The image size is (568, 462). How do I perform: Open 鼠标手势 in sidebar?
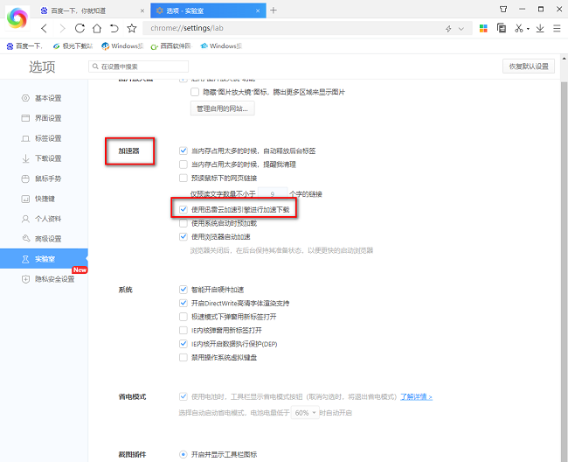coord(44,178)
